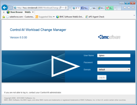Select the active Control-M tab

pos(76,8)
